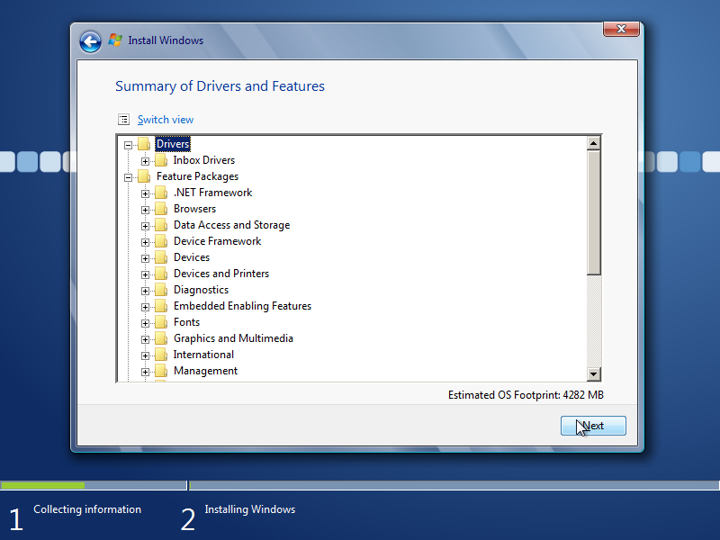This screenshot has width=720, height=540.
Task: Expand the Inbox Drivers node
Action: coord(146,159)
